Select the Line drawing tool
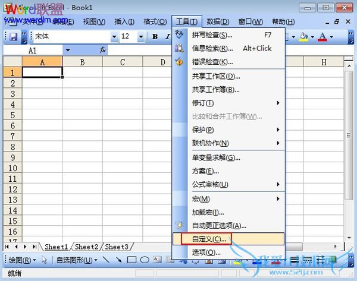357x281 pixels. [x=106, y=260]
